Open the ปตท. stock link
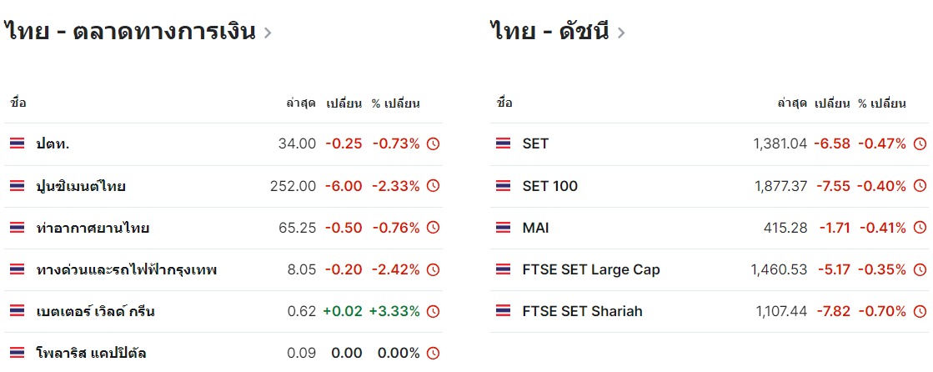This screenshot has width=933, height=372. 53,144
